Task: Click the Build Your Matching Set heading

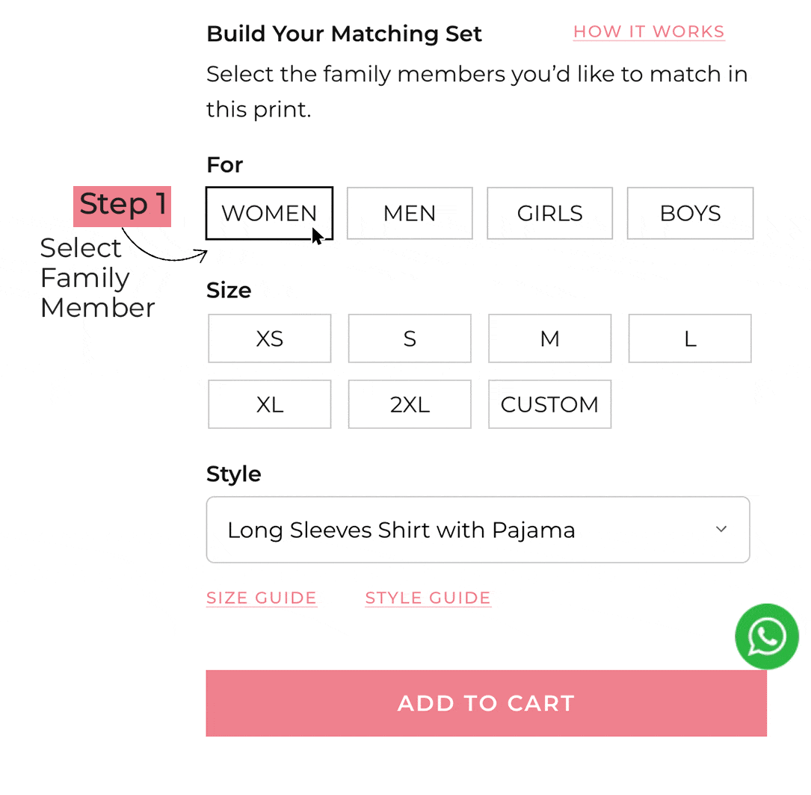Action: pyautogui.click(x=344, y=34)
